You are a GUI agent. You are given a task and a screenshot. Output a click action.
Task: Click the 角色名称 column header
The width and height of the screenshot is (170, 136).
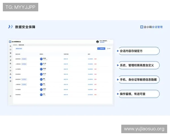pos(18,54)
